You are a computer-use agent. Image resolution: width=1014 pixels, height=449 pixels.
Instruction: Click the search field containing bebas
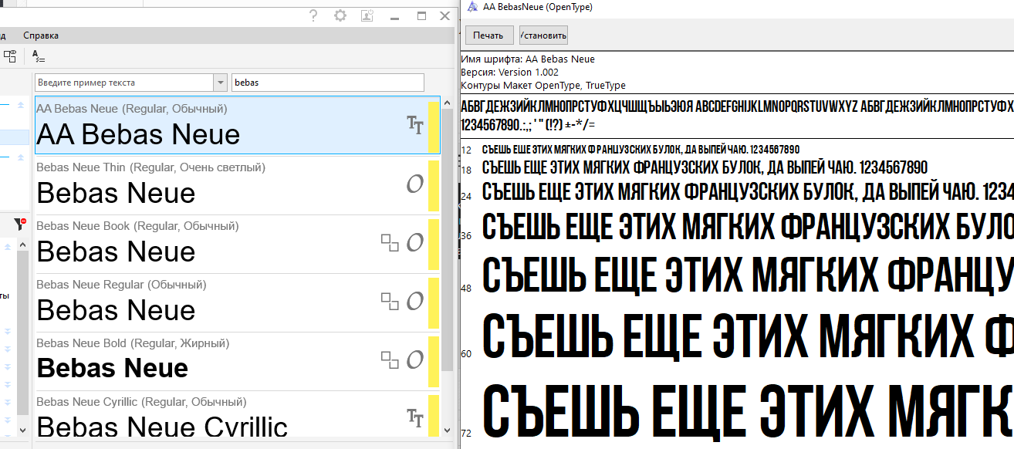327,83
